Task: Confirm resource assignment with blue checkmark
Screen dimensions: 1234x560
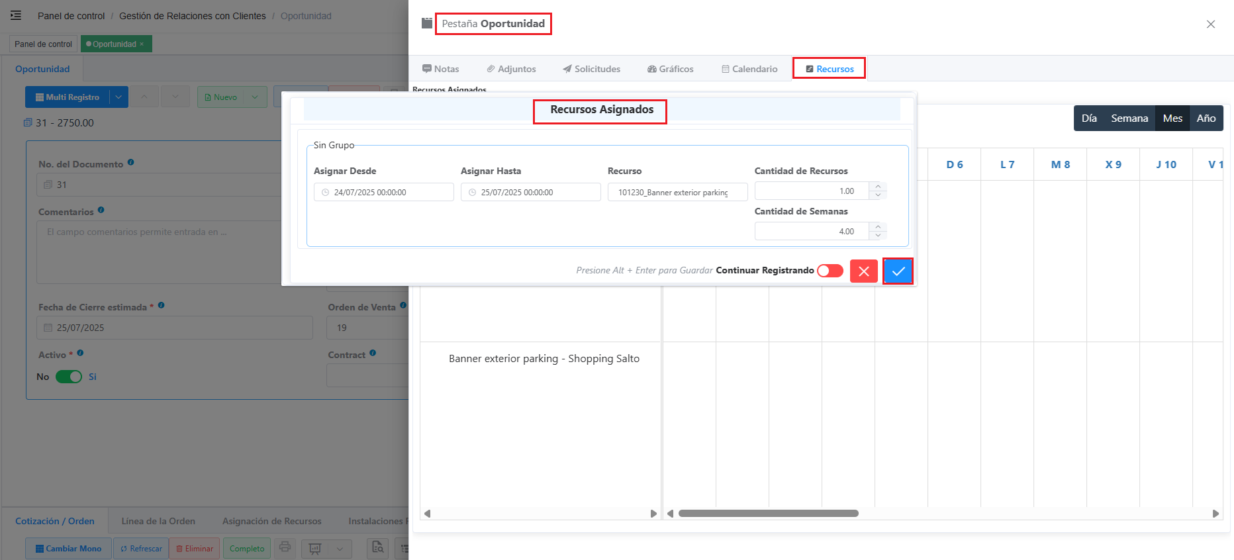Action: coord(898,271)
